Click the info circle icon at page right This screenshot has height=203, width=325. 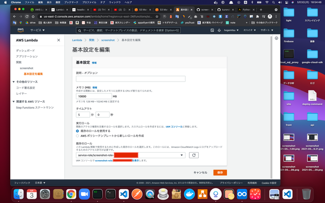point(276,38)
